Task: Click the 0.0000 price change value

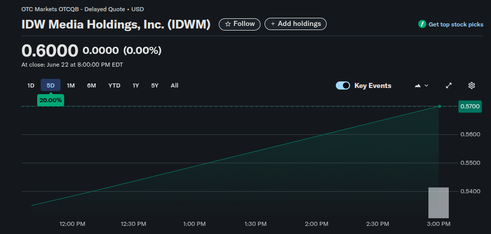Action: click(x=101, y=50)
